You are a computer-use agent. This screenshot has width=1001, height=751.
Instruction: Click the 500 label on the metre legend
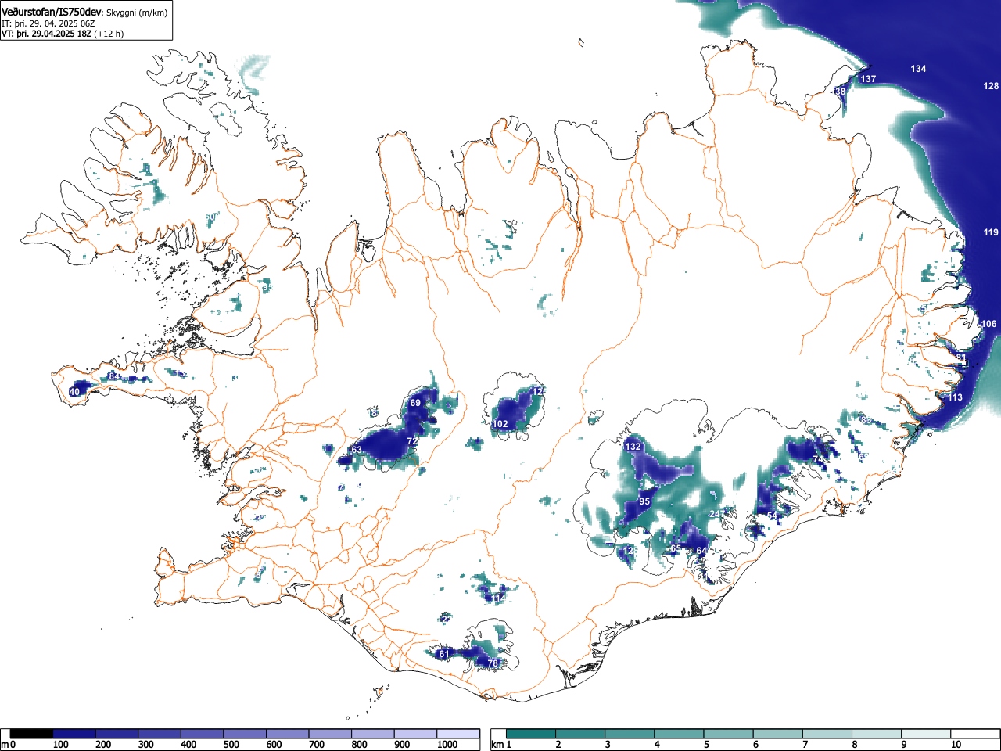231,745
